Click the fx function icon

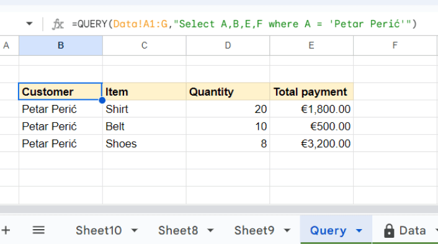pyautogui.click(x=58, y=24)
